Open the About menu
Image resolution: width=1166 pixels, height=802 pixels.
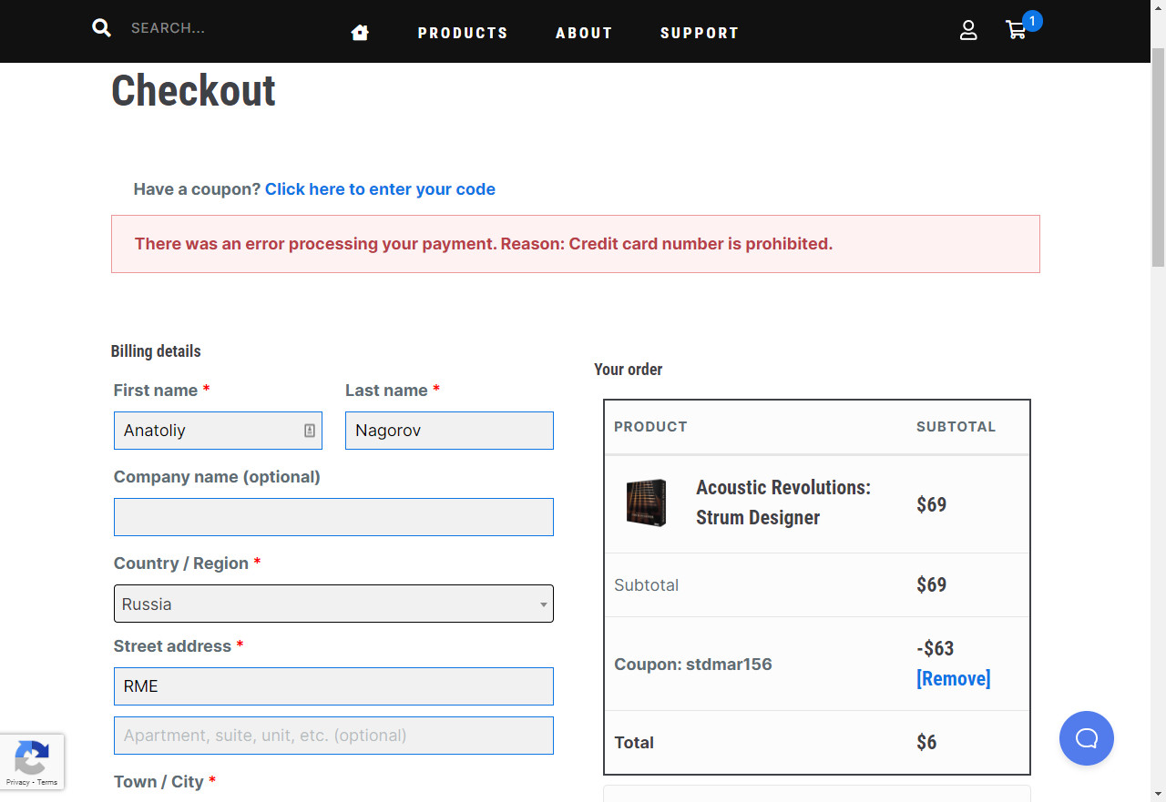click(584, 33)
